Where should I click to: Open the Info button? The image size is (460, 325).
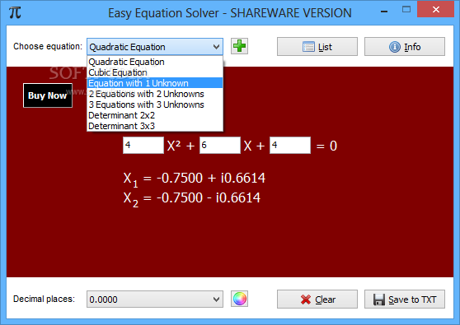click(x=405, y=47)
